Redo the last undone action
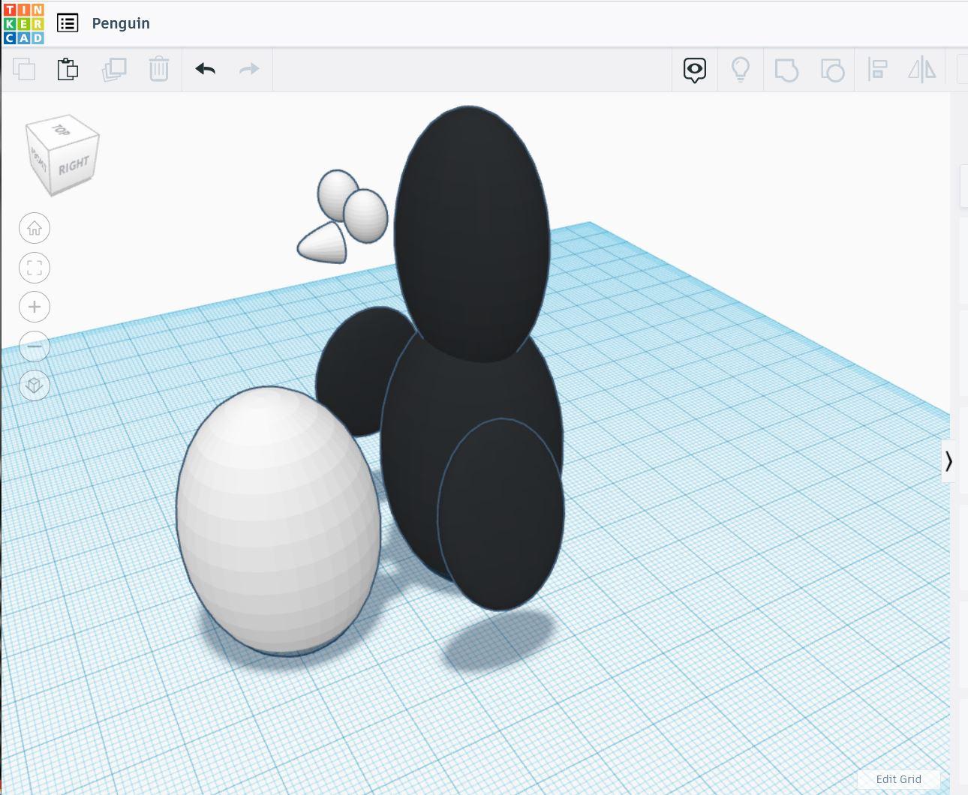 (249, 70)
